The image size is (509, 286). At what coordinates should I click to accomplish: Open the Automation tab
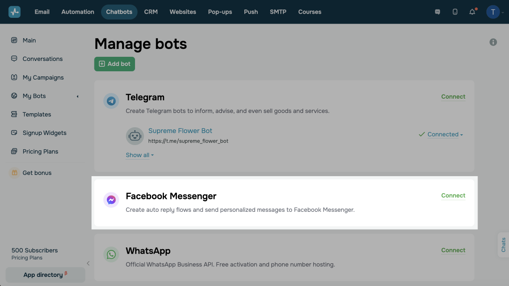[78, 12]
